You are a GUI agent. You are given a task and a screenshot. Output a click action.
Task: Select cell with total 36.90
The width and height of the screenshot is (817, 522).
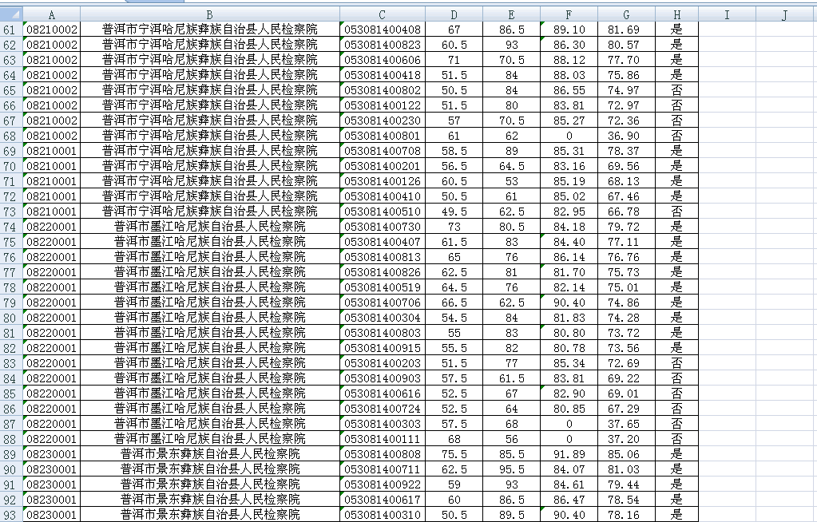pyautogui.click(x=626, y=136)
